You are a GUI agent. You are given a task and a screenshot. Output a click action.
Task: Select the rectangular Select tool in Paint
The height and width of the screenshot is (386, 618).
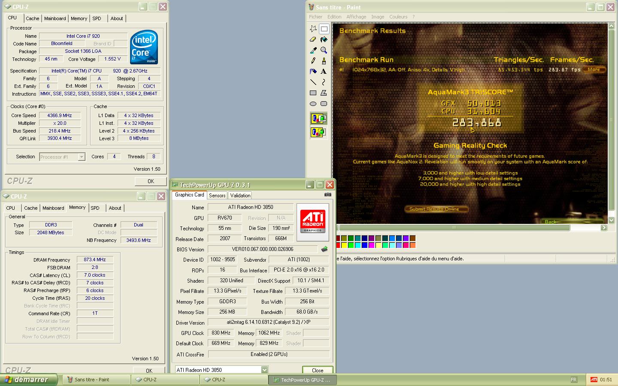pyautogui.click(x=324, y=29)
